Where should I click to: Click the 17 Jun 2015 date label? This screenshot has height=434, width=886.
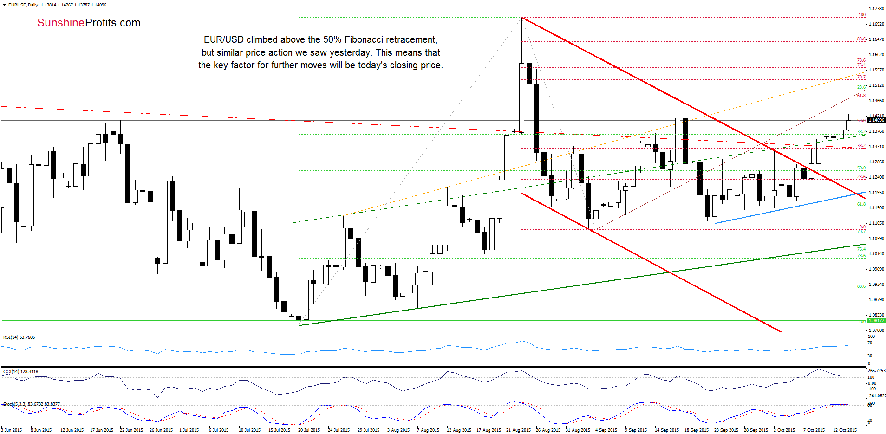pos(102,430)
